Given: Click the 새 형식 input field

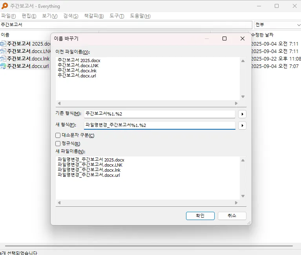Looking at the screenshot, I should click(x=159, y=125).
